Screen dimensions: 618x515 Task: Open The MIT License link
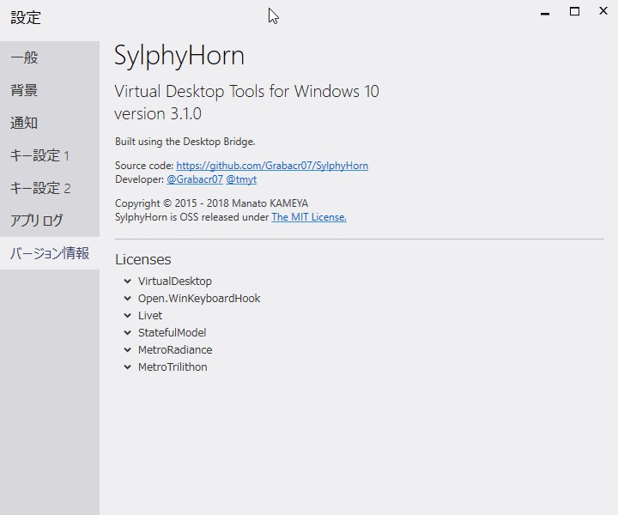(x=309, y=217)
